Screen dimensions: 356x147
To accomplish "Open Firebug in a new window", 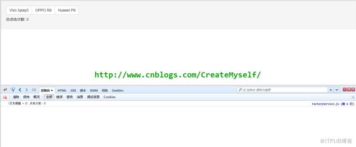I will click(349, 90).
